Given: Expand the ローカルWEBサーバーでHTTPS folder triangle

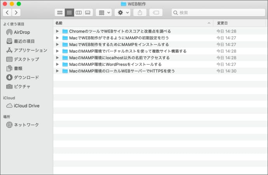Looking at the screenshot, I should 57,71.
